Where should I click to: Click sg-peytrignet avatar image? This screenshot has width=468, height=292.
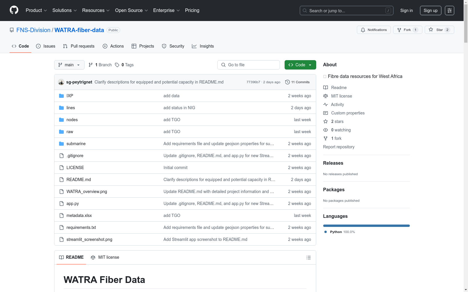61,82
